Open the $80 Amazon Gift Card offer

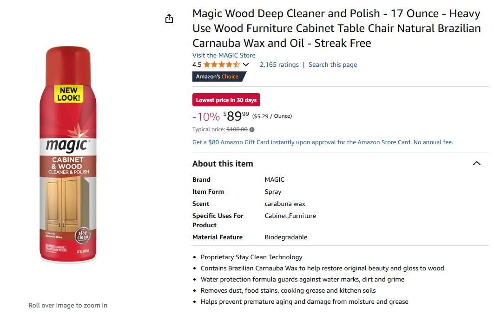(323, 142)
